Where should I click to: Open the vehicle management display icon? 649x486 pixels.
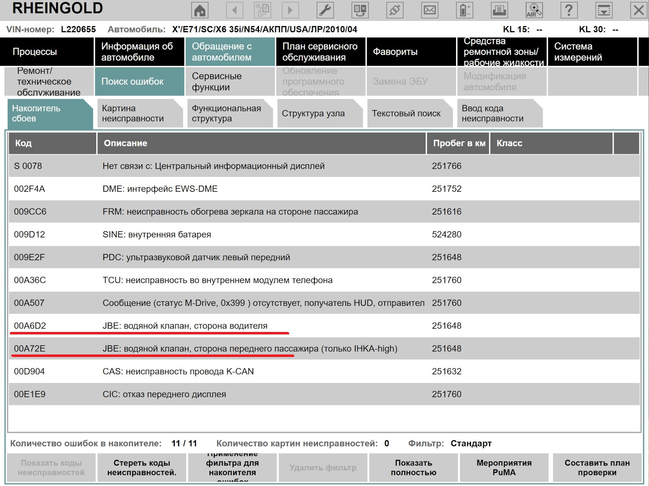pyautogui.click(x=360, y=10)
